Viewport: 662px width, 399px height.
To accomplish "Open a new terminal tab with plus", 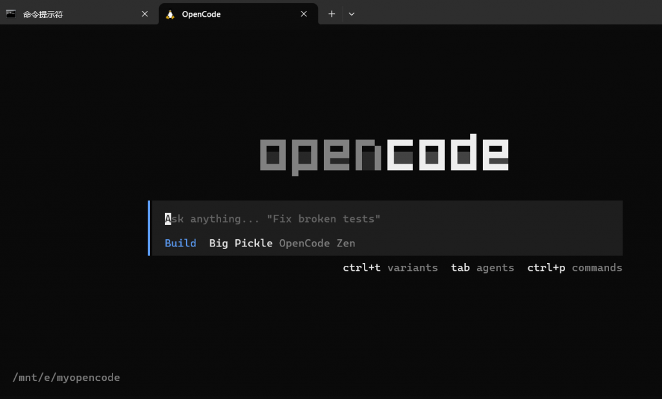I will (332, 14).
